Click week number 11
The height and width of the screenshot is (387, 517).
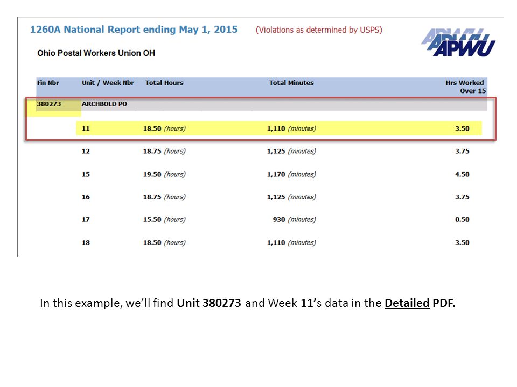point(86,128)
